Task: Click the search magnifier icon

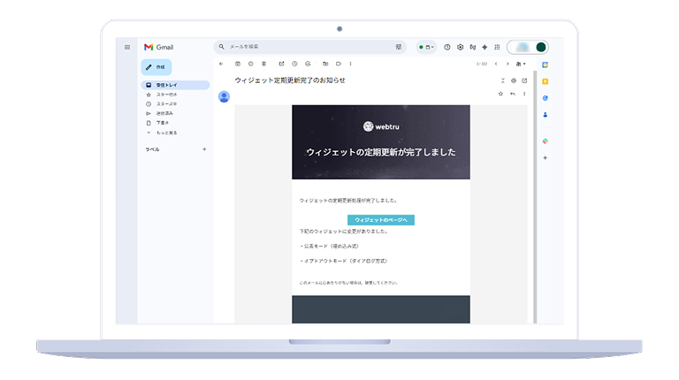Action: (x=222, y=47)
